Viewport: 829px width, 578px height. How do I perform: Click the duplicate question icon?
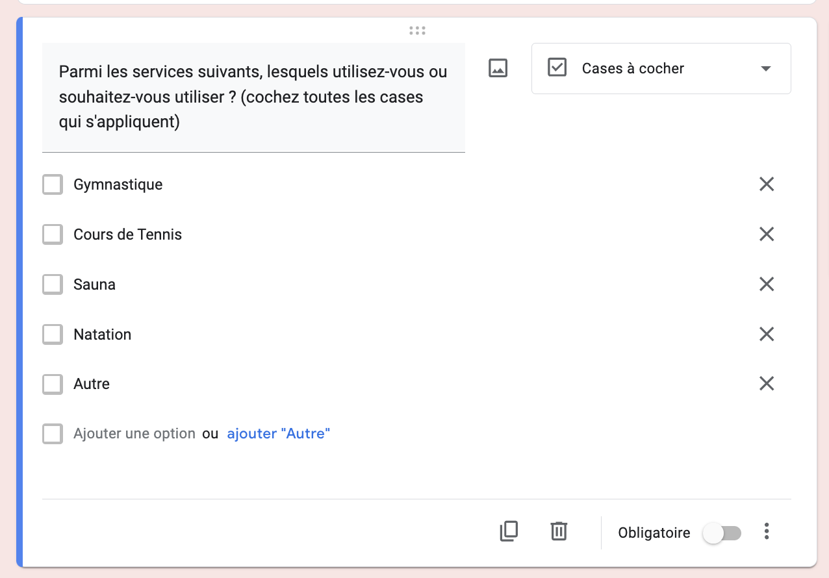(509, 531)
